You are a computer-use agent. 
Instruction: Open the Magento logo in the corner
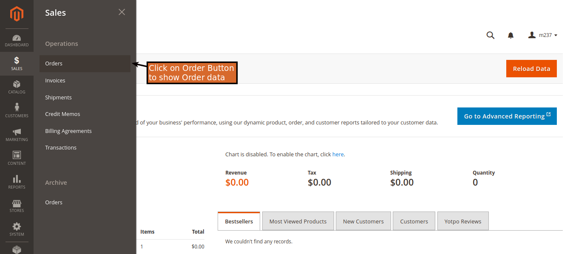point(17,14)
